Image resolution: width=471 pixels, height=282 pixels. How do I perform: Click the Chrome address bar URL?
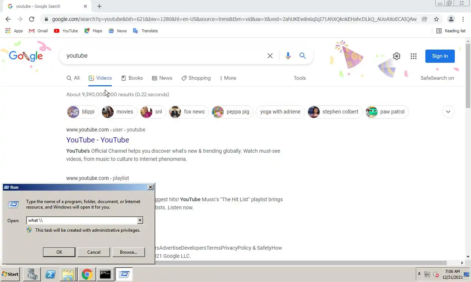(234, 19)
